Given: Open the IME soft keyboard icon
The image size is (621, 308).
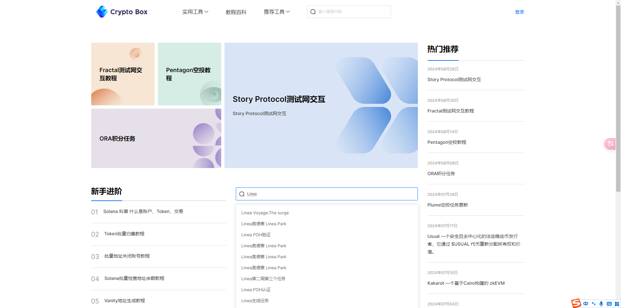Looking at the screenshot, I should 609,304.
